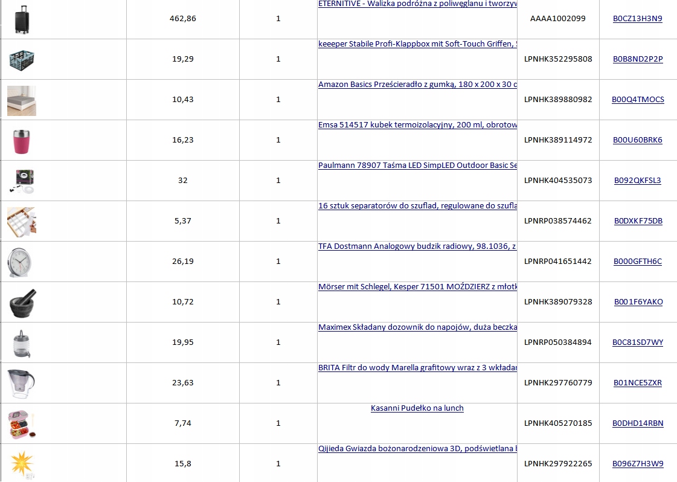The image size is (677, 482).
Task: Select the cell LPNRP038574462
Action: [x=558, y=220]
